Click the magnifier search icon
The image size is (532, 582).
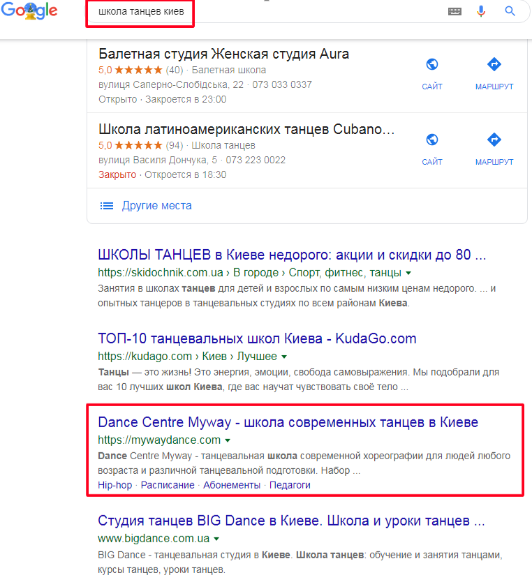coord(510,11)
